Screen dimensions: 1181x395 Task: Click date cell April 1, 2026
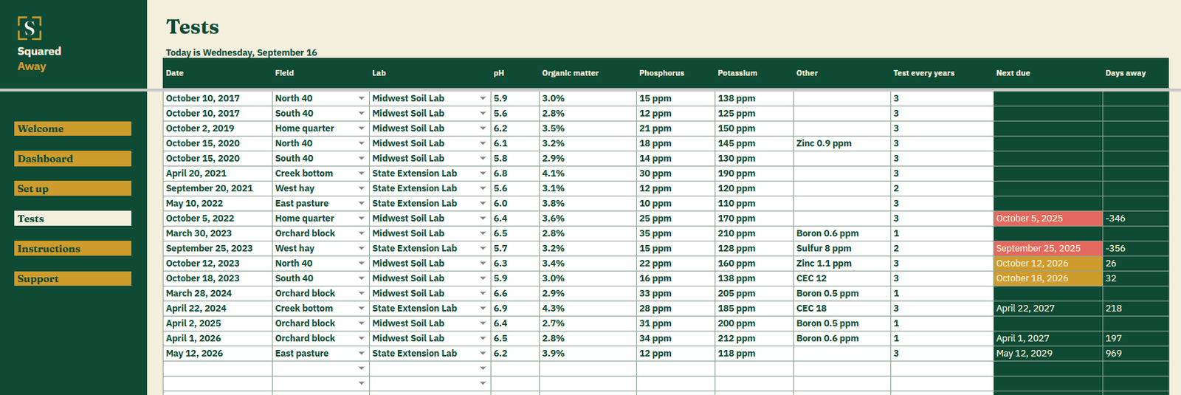218,338
